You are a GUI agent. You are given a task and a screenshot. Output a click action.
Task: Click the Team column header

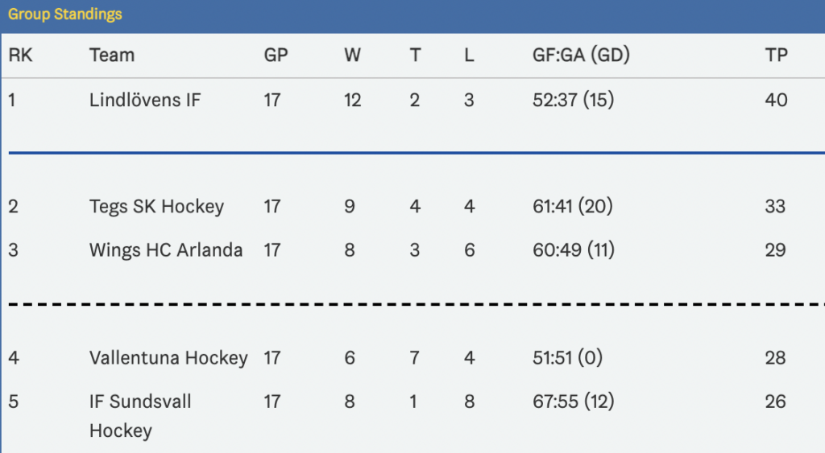[111, 55]
